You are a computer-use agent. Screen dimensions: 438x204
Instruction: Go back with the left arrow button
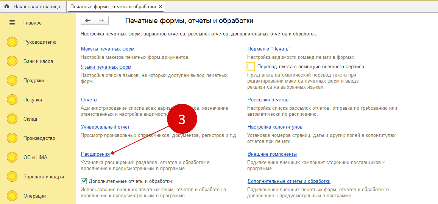[88, 21]
